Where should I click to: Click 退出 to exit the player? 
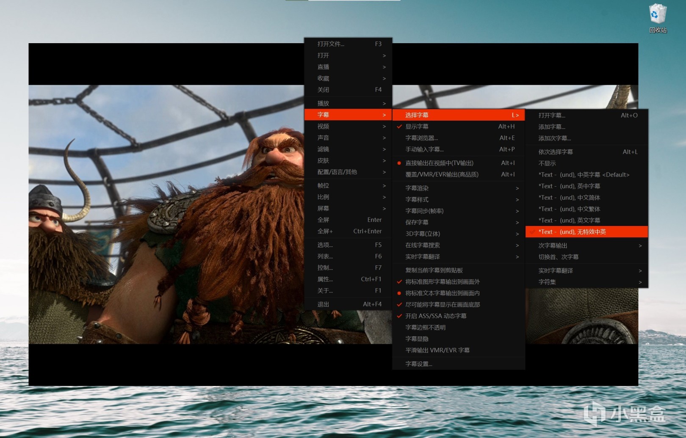[x=348, y=304]
